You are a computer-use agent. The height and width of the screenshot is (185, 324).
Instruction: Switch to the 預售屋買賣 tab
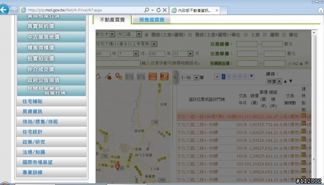point(152,20)
